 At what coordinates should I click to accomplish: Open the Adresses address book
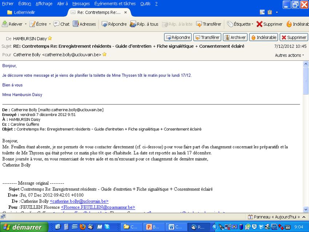84,24
